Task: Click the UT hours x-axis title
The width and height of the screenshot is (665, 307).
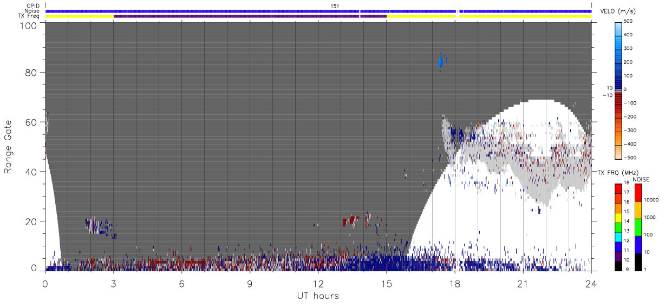Action: tap(318, 296)
